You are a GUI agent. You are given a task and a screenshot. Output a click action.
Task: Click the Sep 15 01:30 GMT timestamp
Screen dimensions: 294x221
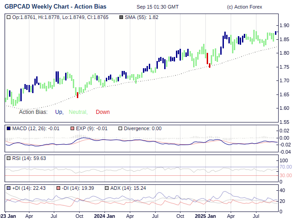(x=157, y=7)
